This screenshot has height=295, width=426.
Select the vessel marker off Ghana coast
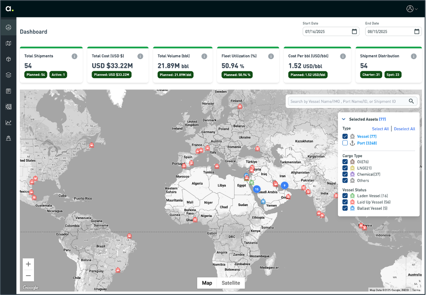pos(195,220)
